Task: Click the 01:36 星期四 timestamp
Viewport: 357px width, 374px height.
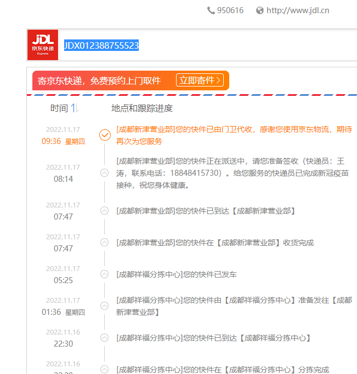Action: (x=63, y=312)
